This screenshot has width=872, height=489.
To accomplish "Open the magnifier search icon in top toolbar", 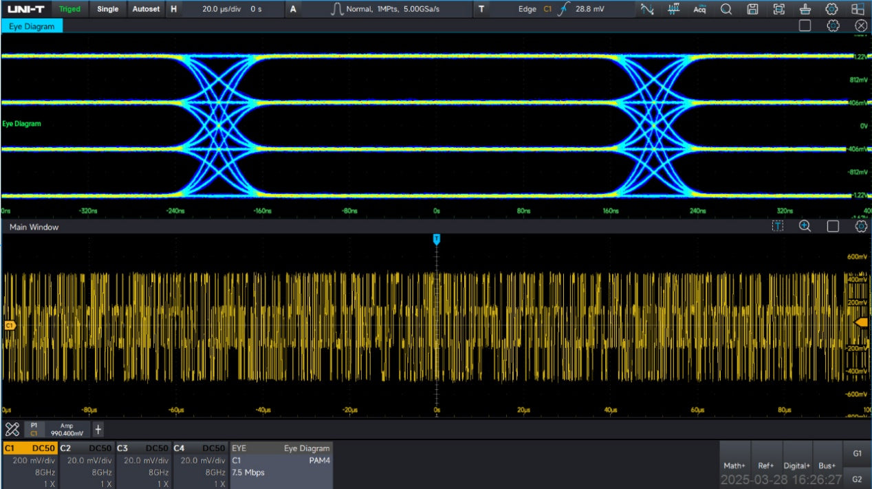I will click(x=726, y=9).
